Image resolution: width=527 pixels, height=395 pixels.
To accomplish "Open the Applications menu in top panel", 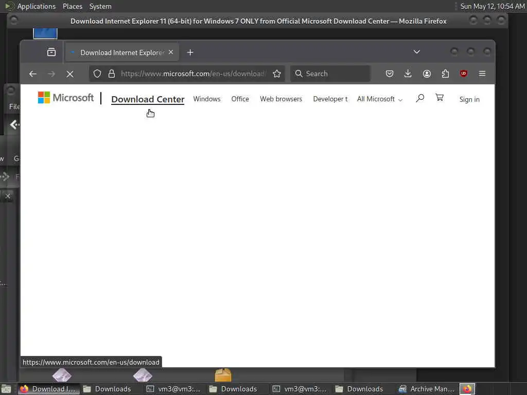I will tap(37, 6).
